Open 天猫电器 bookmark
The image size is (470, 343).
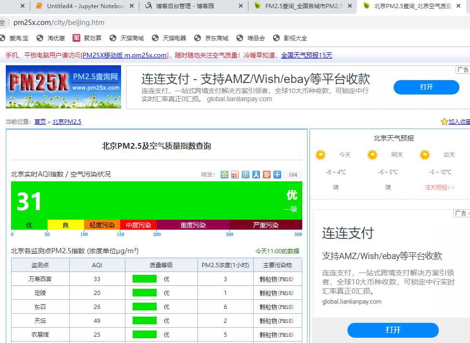[169, 38]
